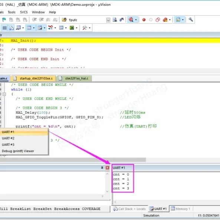This screenshot has width=220, height=220.
Task: Enable/disable breakpoint hollow circle icon
Action: pos(151,20)
